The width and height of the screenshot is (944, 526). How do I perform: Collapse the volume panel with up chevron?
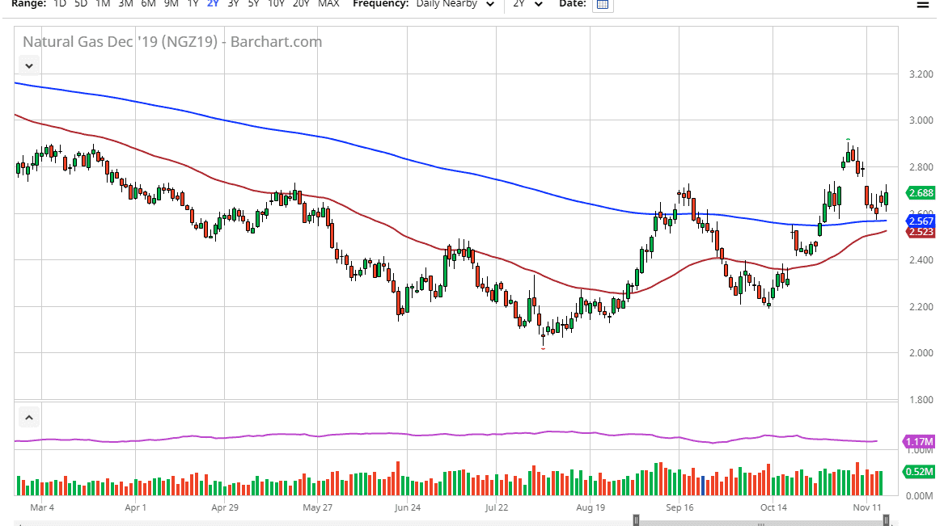(x=29, y=418)
